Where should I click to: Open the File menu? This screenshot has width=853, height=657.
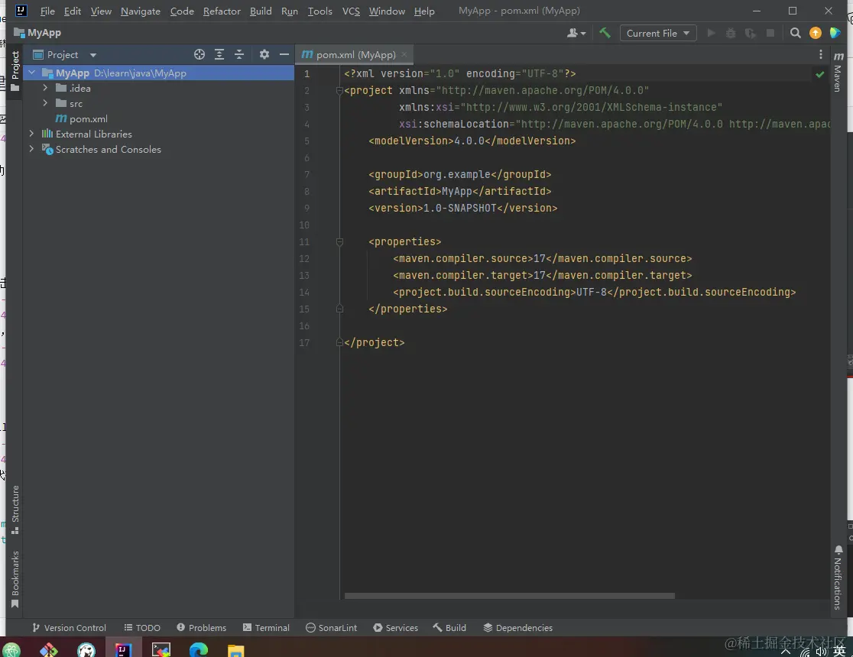pos(47,11)
